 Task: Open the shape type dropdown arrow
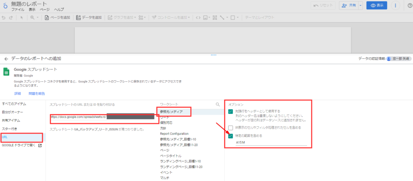[238, 18]
